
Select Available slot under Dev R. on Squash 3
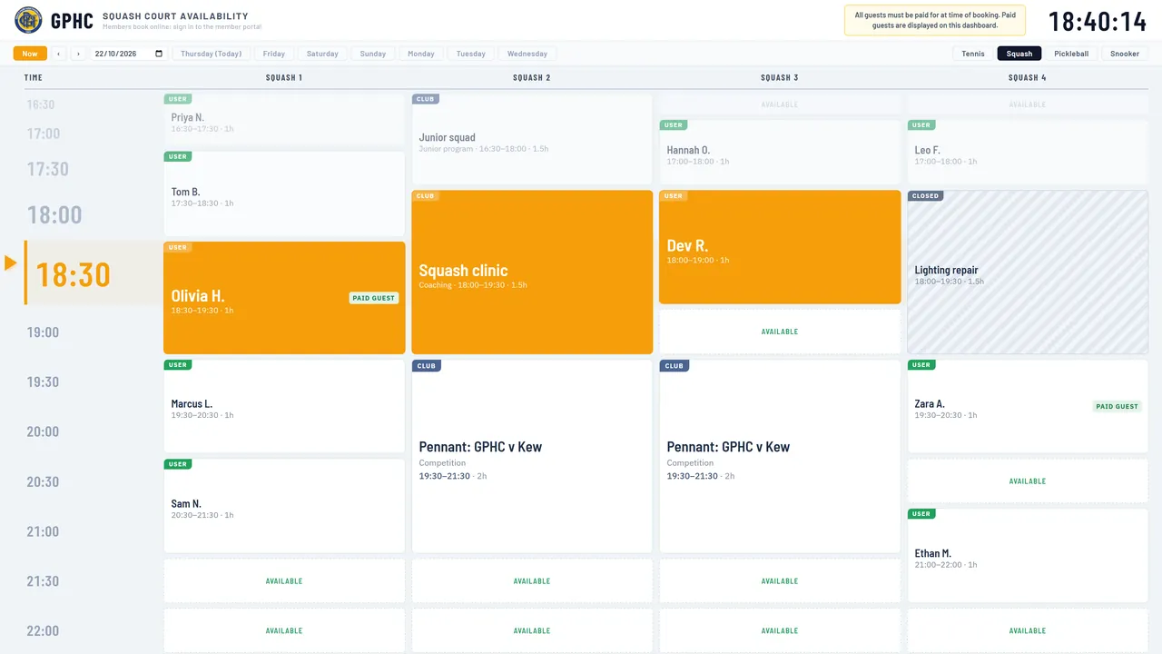pyautogui.click(x=780, y=332)
